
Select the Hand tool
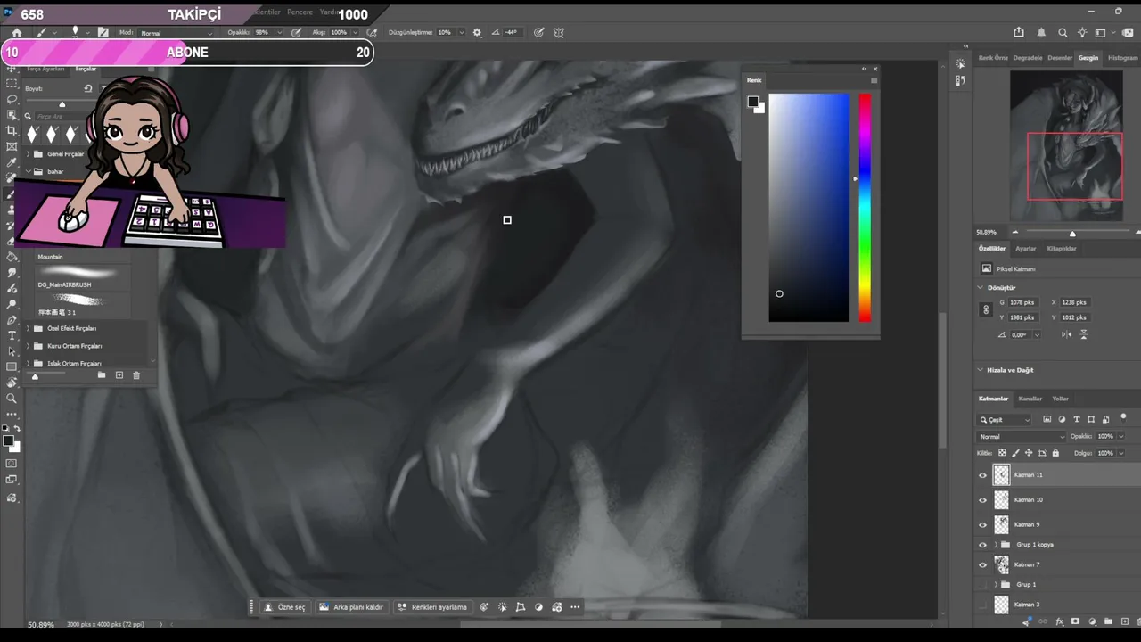pos(12,383)
